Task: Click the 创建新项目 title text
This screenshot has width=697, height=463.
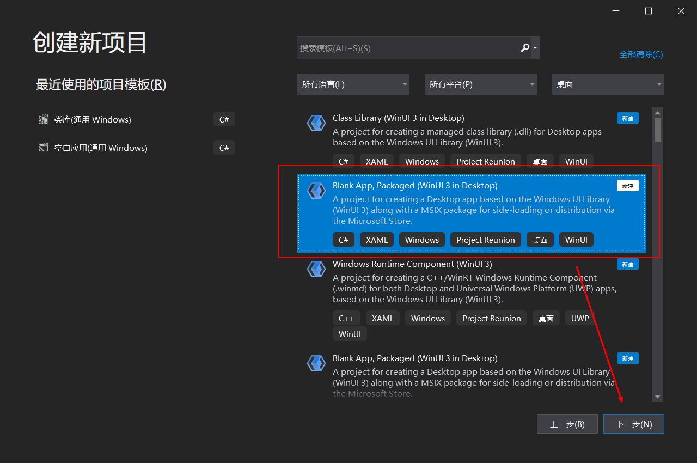Action: pos(90,42)
